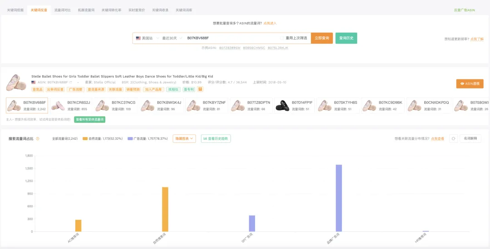490x249 pixels.
Task: Switch to the 拓展流量词 tab
Action: point(86,10)
